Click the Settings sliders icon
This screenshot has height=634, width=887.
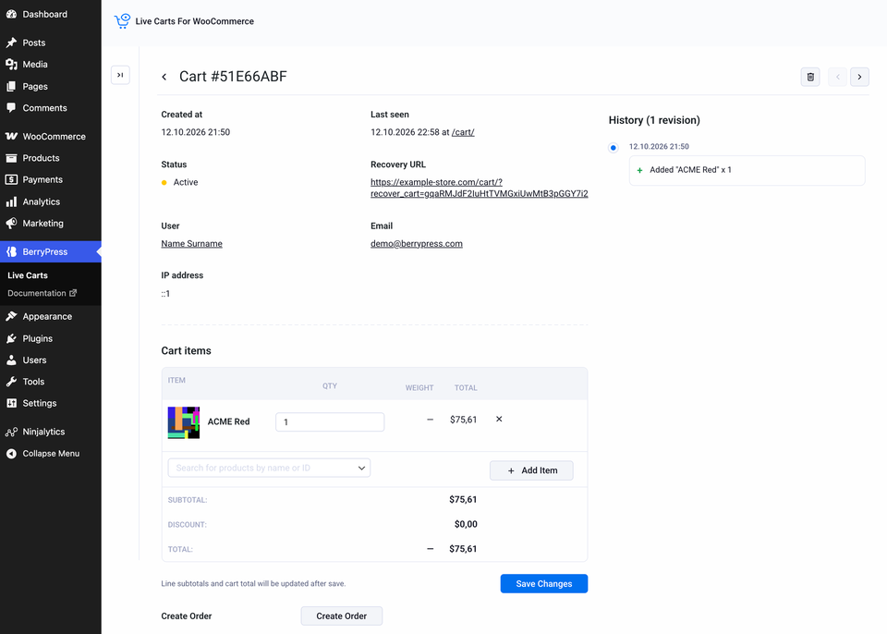point(11,403)
